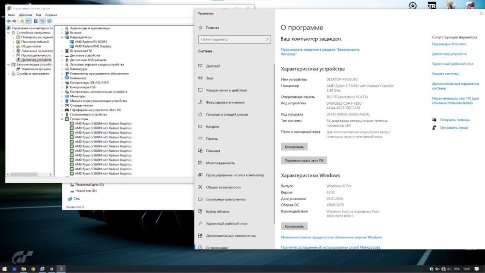Expand Службы и приложения node
Image resolution: width=485 pixels, height=273 pixels.
[9, 74]
